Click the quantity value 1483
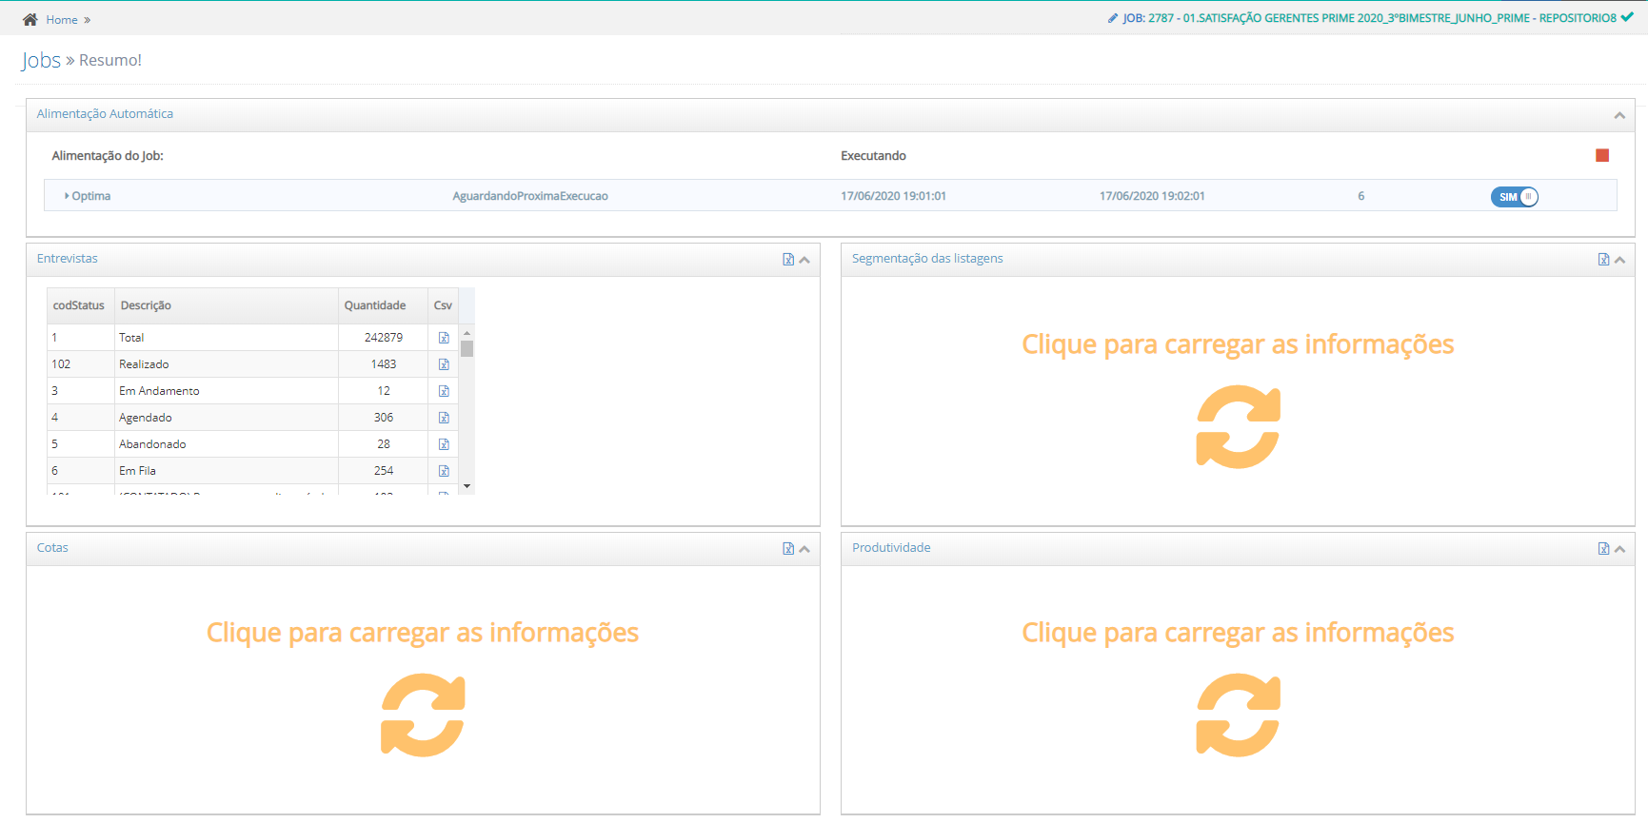Image resolution: width=1648 pixels, height=823 pixels. tap(384, 364)
